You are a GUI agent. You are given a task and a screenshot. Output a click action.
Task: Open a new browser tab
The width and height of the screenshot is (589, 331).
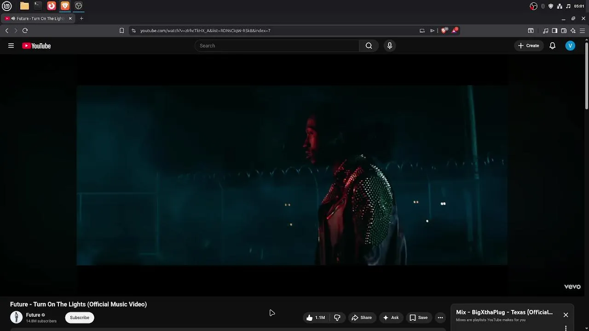click(x=81, y=18)
